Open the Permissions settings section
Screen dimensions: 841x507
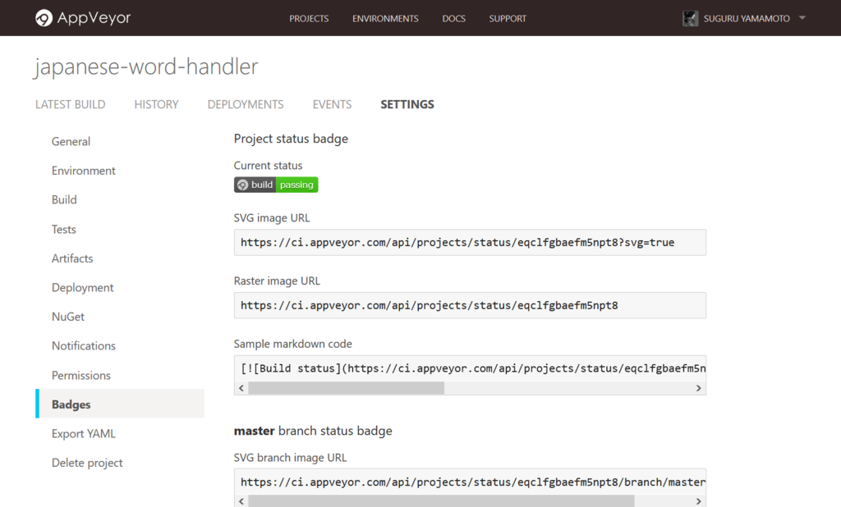pyautogui.click(x=81, y=375)
